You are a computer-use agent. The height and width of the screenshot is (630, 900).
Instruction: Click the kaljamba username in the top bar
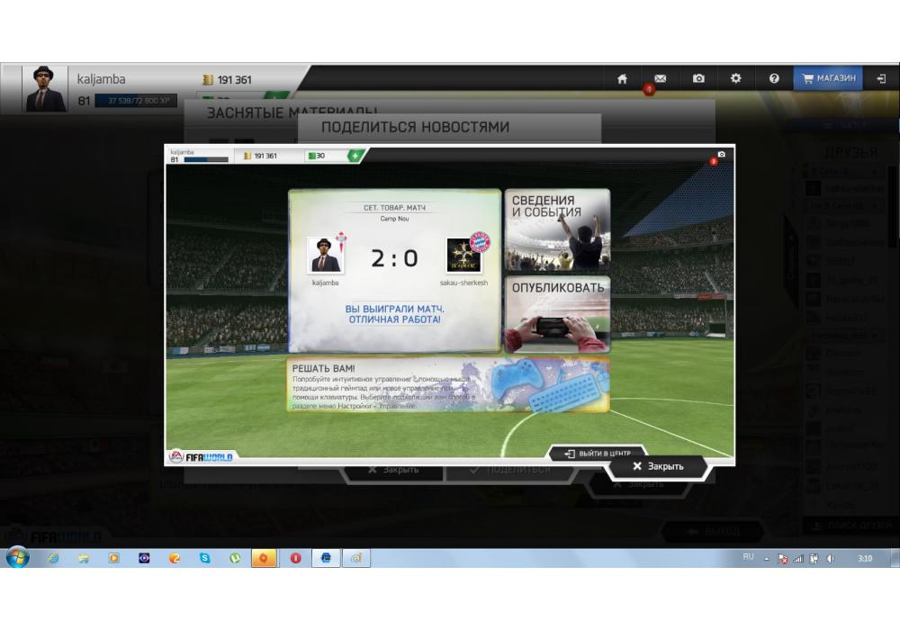tap(101, 79)
